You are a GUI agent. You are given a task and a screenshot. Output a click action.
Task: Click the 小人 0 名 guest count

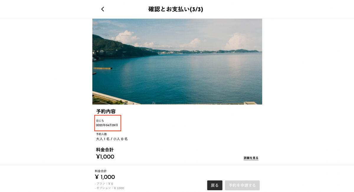[x=120, y=139]
